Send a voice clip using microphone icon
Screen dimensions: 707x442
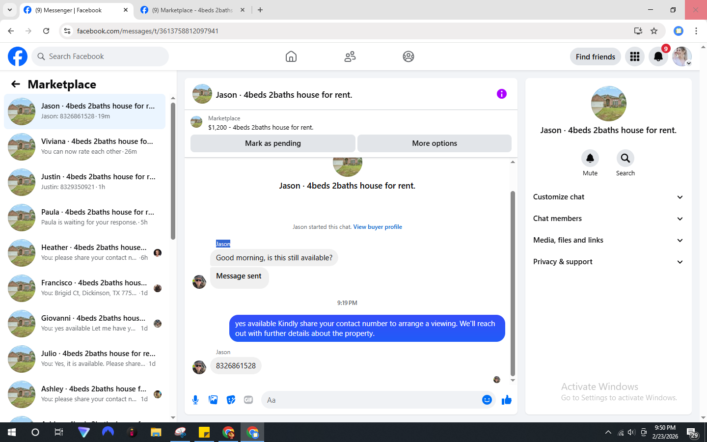pyautogui.click(x=195, y=400)
